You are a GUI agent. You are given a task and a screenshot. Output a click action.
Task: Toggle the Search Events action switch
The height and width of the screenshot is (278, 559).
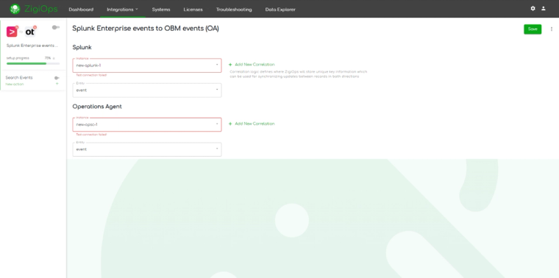click(x=57, y=78)
